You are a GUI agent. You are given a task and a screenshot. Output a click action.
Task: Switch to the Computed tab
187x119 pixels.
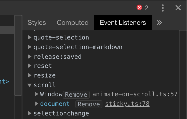(73, 23)
